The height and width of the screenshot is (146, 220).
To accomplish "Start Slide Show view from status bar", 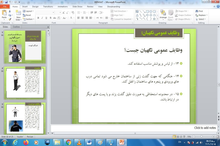I will click(184, 136).
